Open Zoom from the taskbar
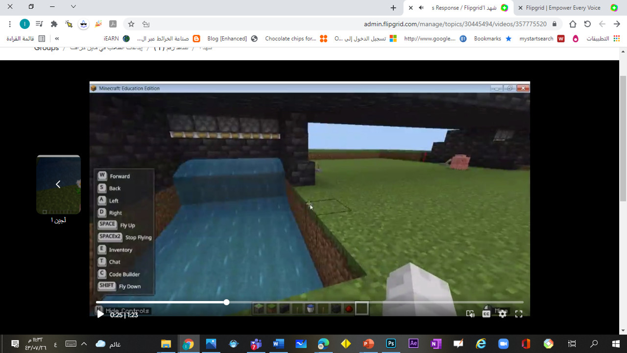 (x=504, y=344)
